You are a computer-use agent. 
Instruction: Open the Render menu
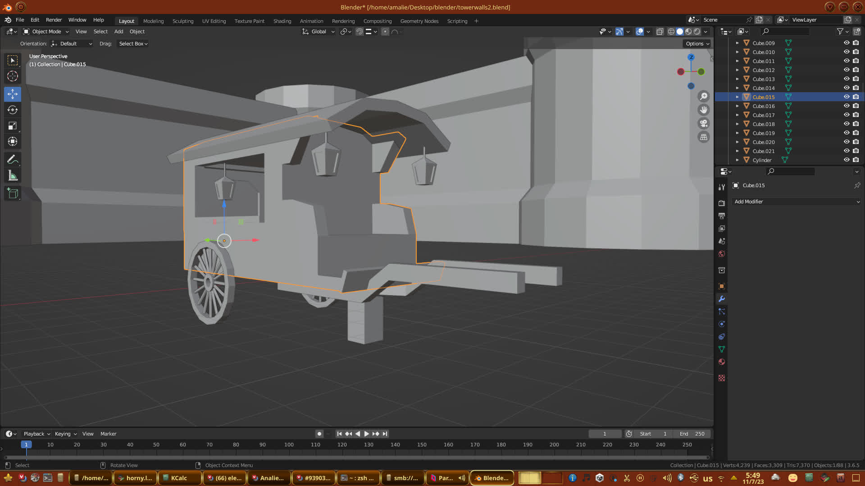pyautogui.click(x=54, y=20)
